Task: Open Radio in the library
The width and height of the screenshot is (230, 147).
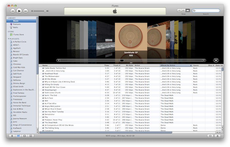Action: 15,27
